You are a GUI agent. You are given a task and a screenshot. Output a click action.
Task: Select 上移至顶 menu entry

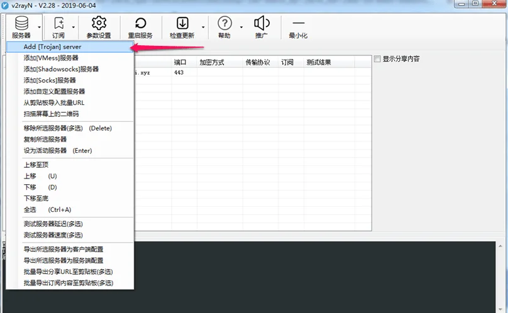[70, 165]
